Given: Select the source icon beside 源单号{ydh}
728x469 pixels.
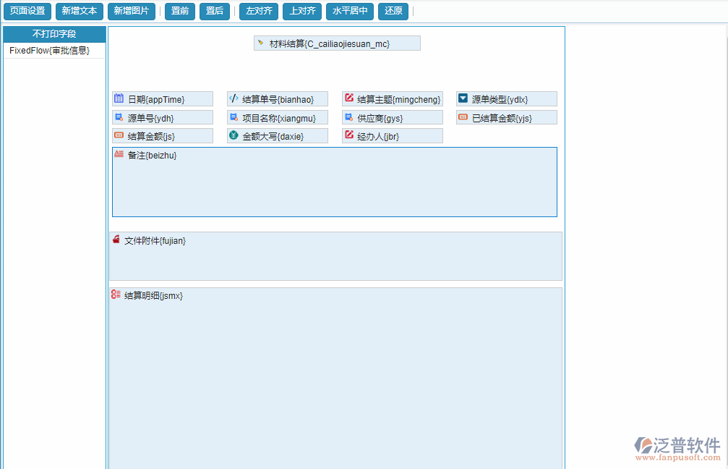Looking at the screenshot, I should [117, 117].
